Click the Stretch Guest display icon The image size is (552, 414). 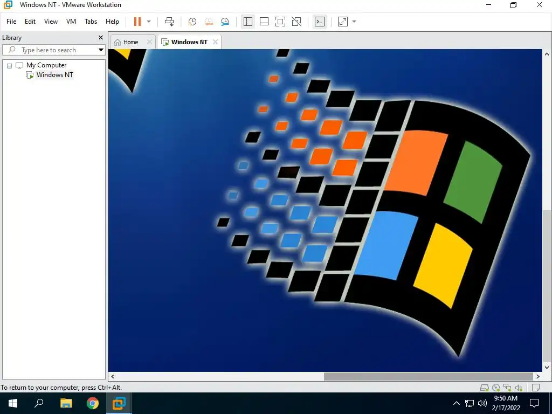[342, 22]
